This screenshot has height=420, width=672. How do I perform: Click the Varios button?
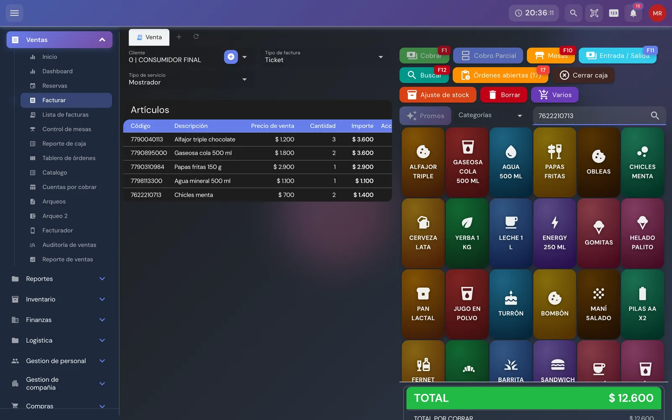pos(554,95)
